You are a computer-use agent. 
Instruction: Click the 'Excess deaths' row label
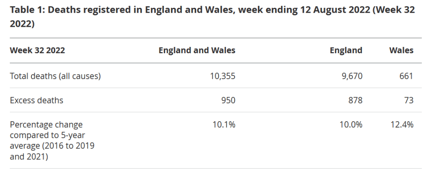(x=36, y=100)
